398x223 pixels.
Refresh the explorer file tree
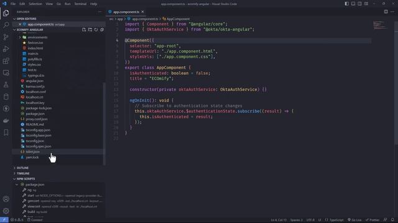96,30
